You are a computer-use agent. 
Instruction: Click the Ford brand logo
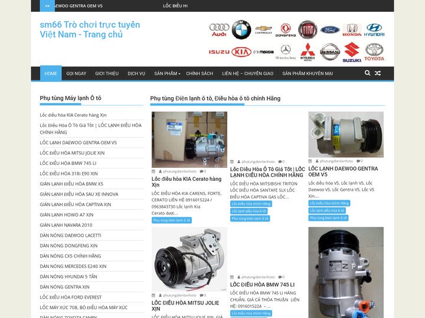pos(330,30)
